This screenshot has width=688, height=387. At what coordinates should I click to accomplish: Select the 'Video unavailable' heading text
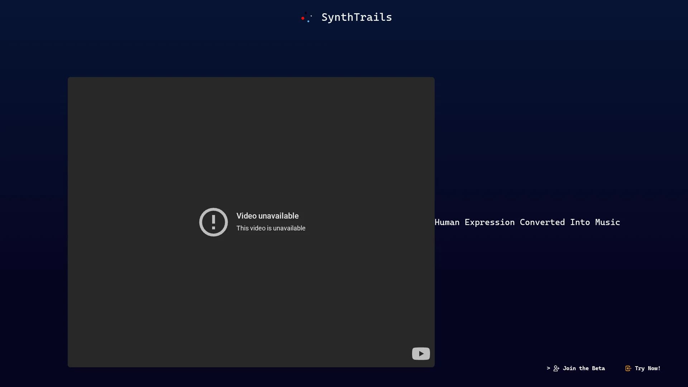click(x=268, y=216)
